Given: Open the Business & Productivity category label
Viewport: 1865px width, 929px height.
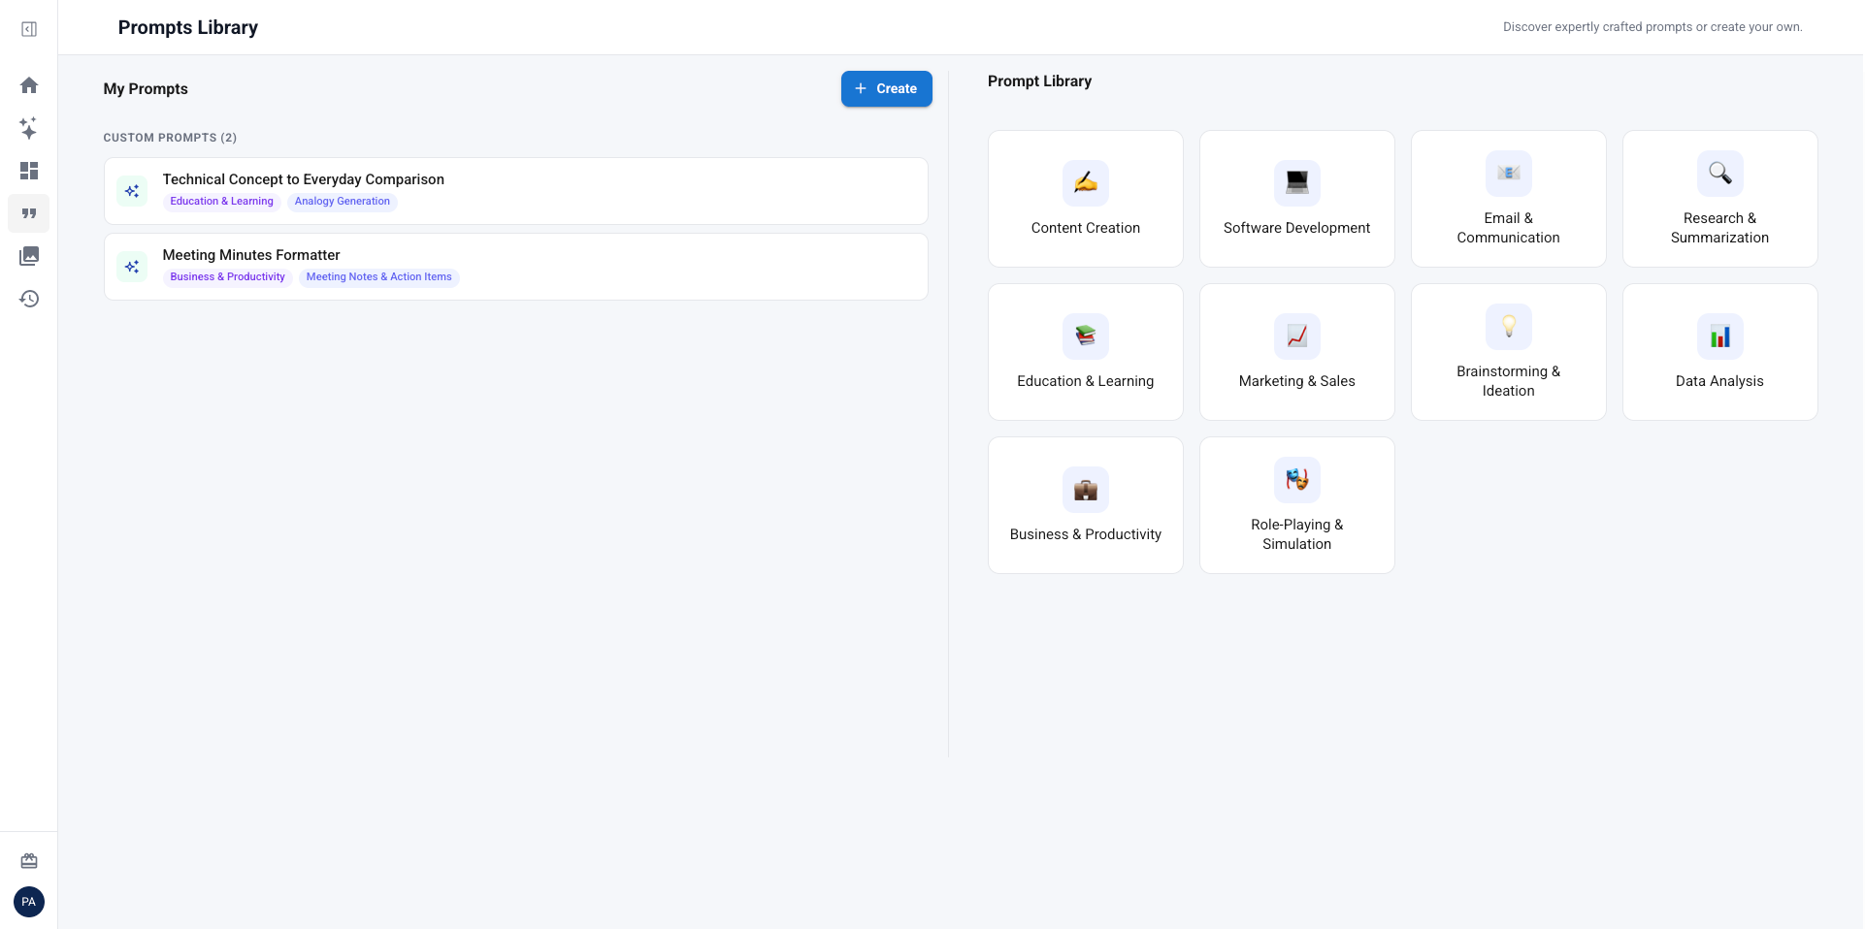Looking at the screenshot, I should (x=1086, y=534).
